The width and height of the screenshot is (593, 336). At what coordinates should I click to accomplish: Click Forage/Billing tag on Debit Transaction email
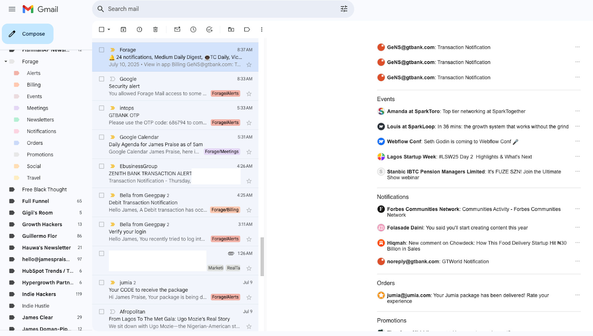click(225, 210)
